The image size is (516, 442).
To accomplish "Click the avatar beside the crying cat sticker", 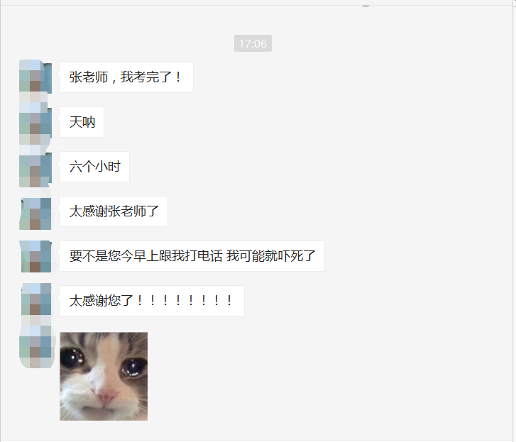I will tap(35, 348).
